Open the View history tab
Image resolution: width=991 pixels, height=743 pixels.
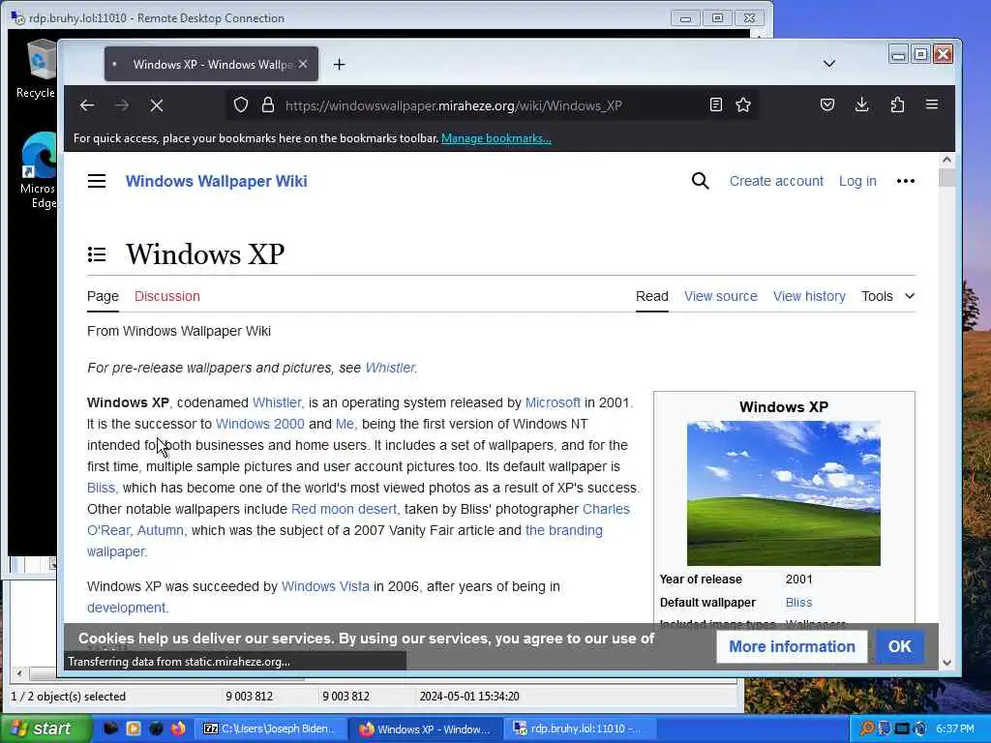(x=809, y=296)
